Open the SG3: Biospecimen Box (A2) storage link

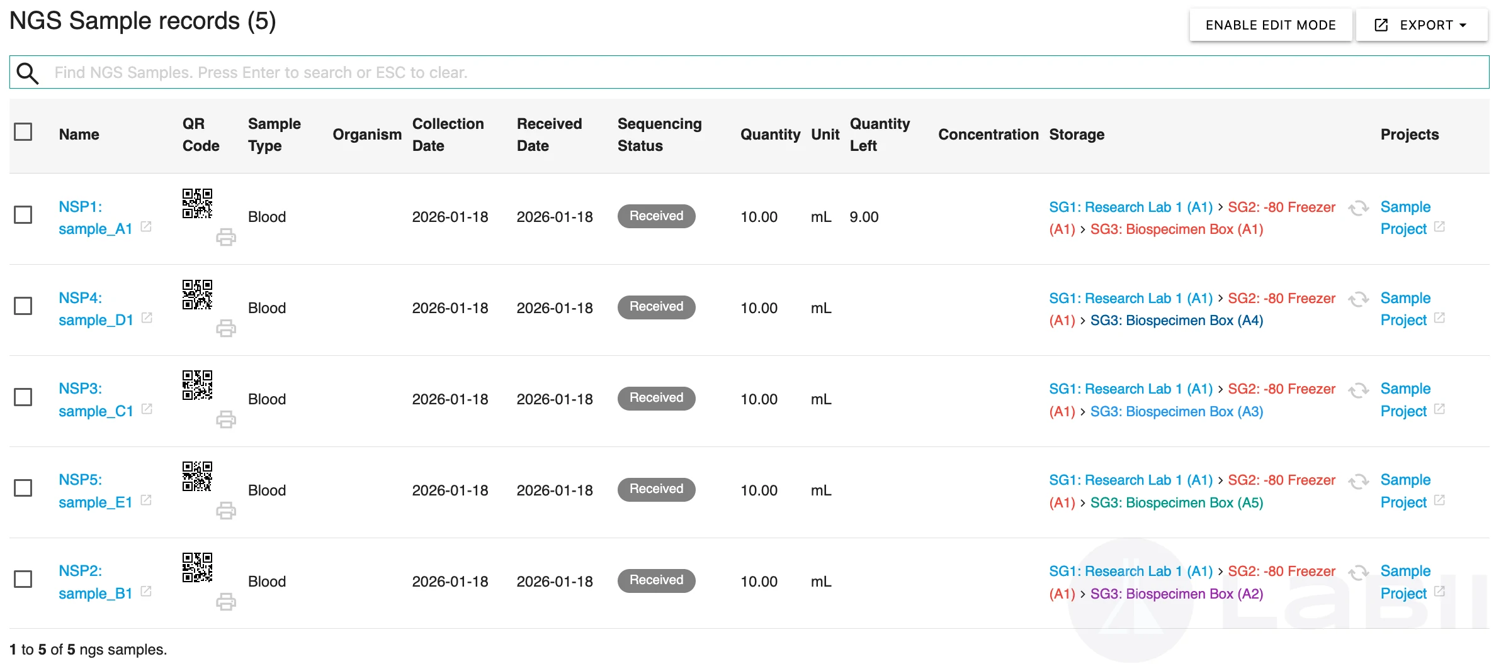[x=1176, y=594]
